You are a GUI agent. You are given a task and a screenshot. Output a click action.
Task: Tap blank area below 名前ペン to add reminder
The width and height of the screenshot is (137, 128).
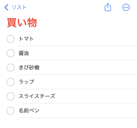tap(68, 123)
